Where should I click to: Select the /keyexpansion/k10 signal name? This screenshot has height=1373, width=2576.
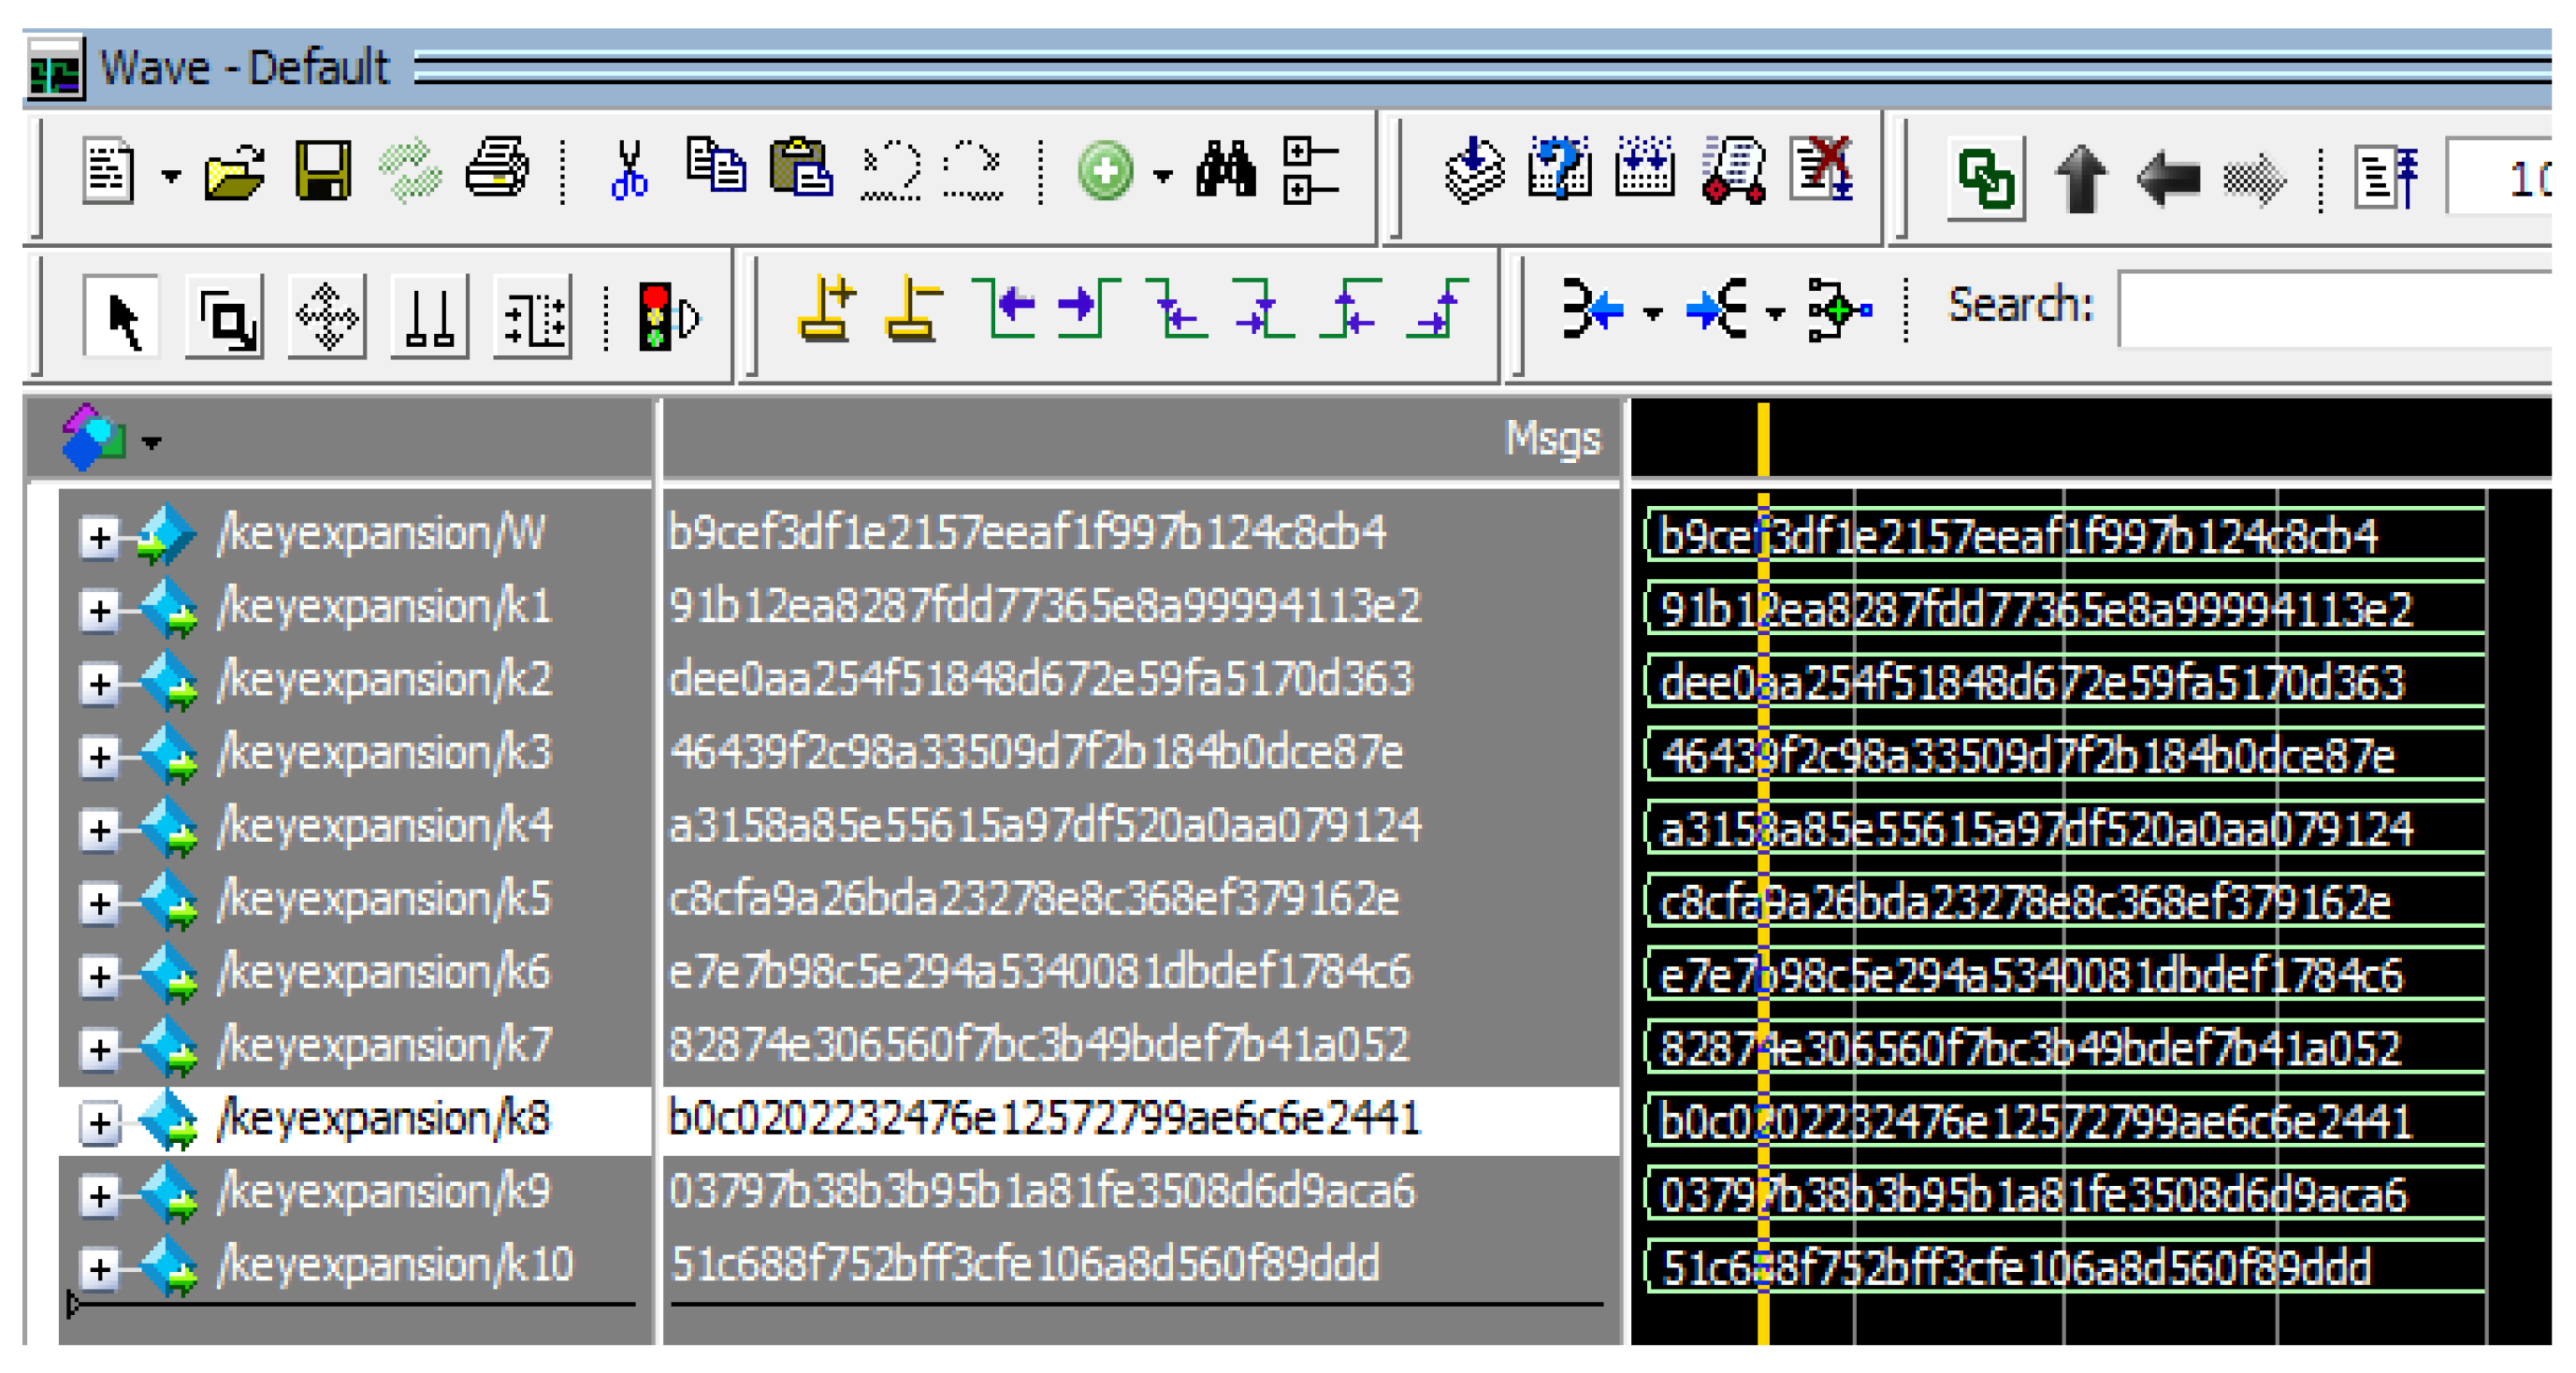396,1266
